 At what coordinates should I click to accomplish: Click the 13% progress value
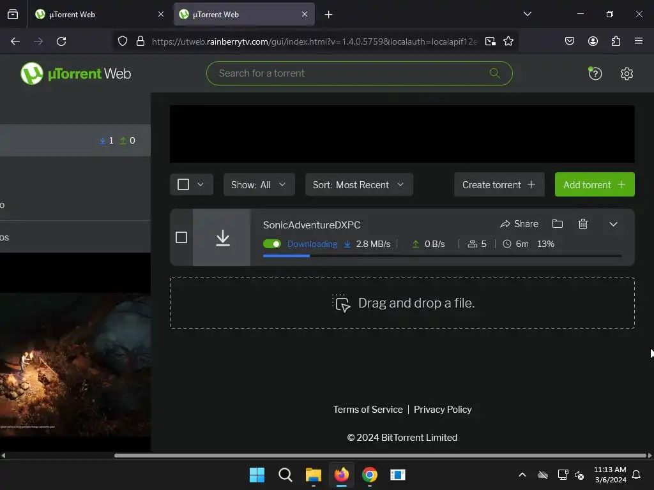click(545, 244)
